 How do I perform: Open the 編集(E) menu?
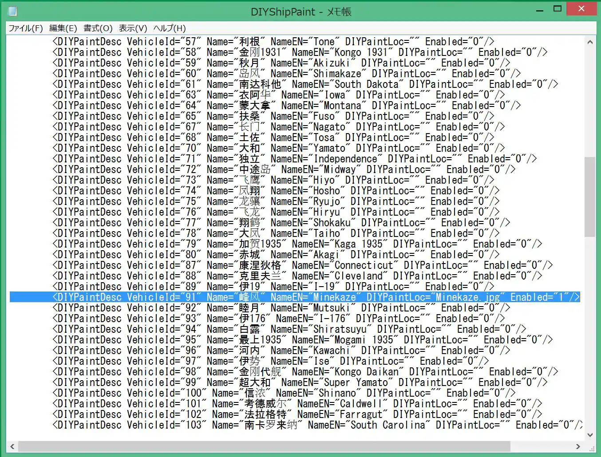coord(63,28)
